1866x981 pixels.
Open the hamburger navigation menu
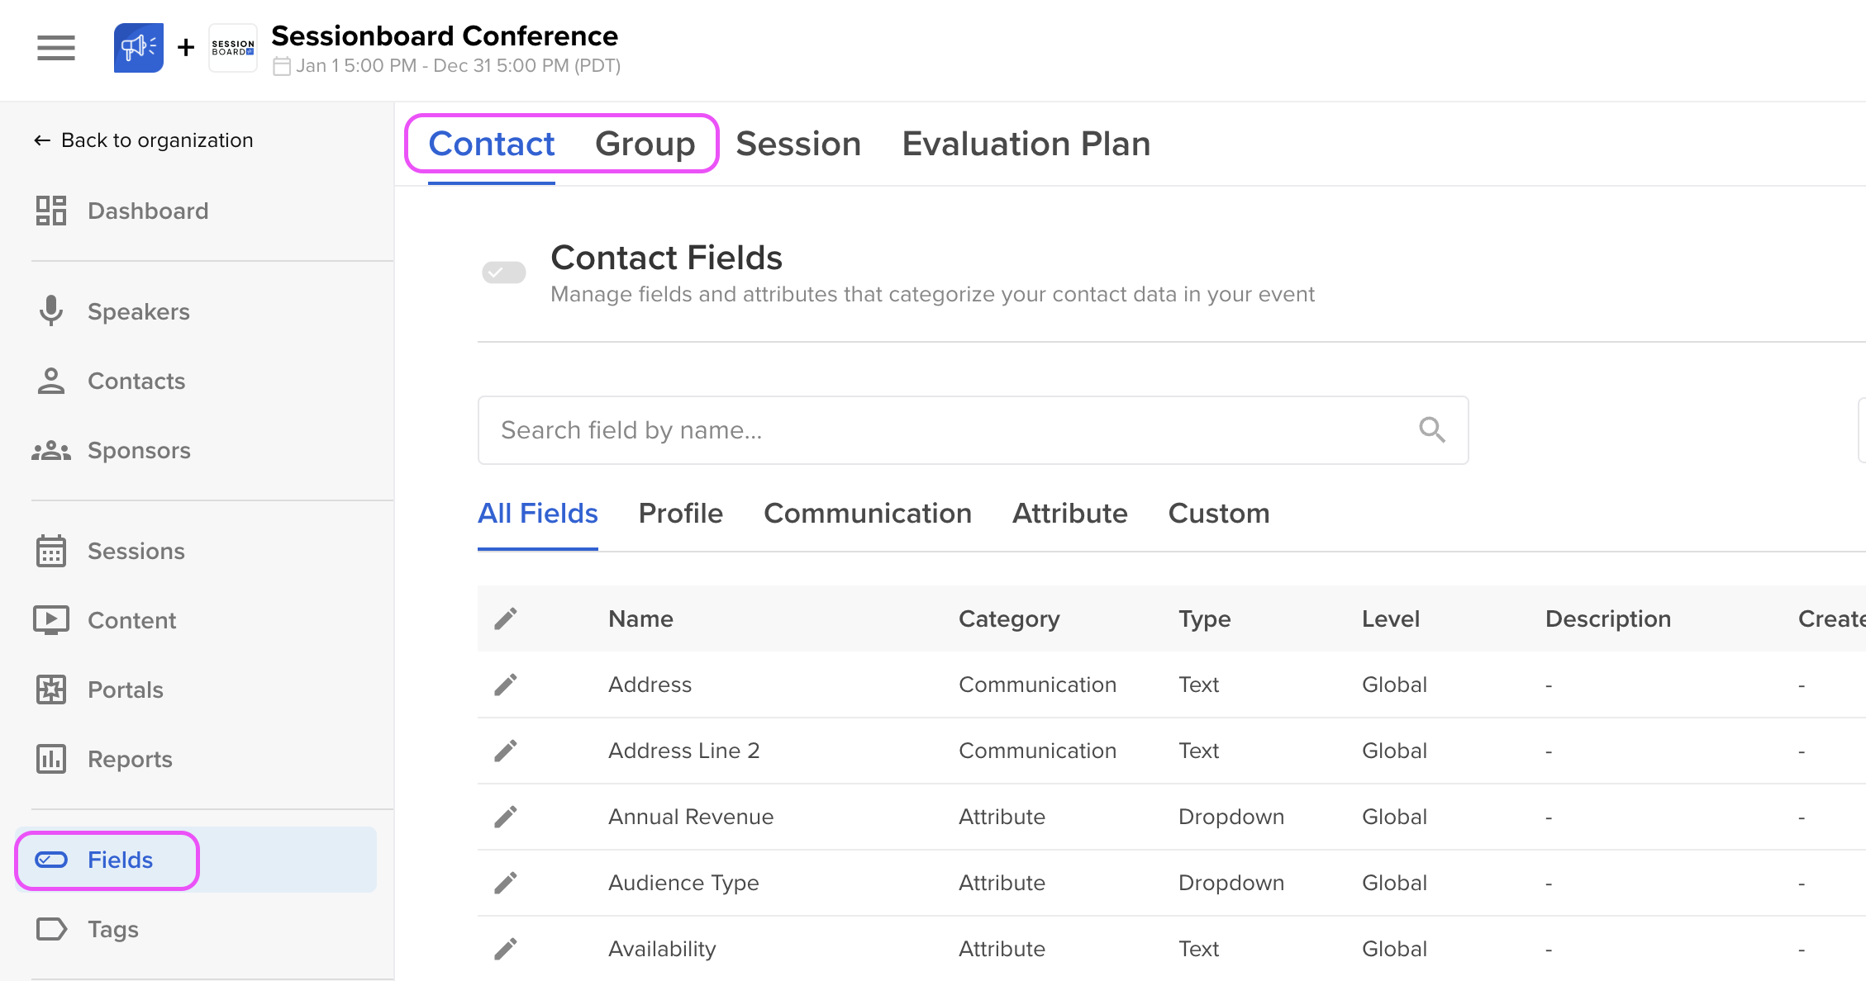click(56, 48)
